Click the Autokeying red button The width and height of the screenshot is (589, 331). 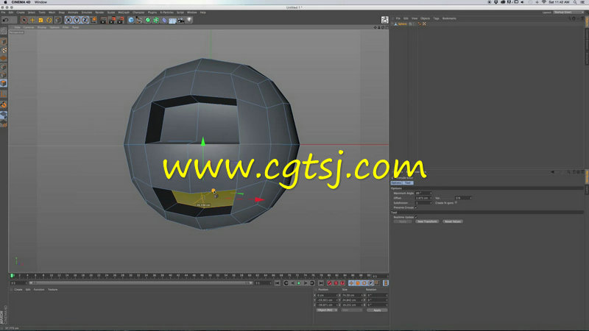point(336,283)
